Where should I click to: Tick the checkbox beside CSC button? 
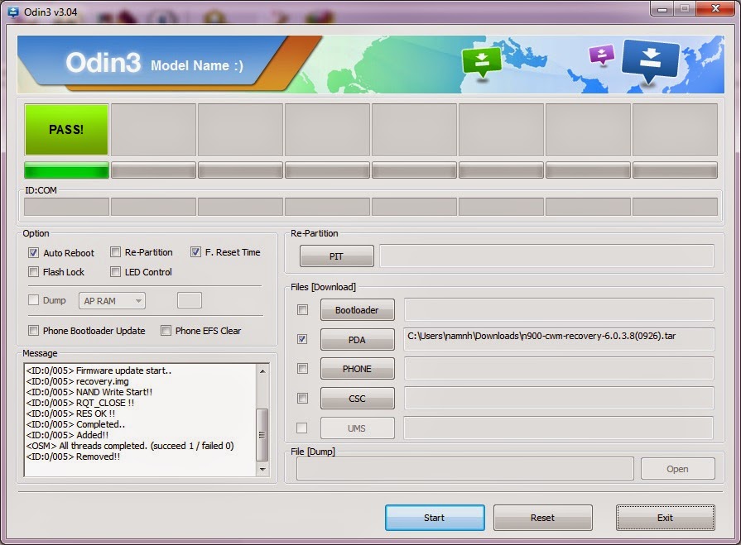point(302,399)
